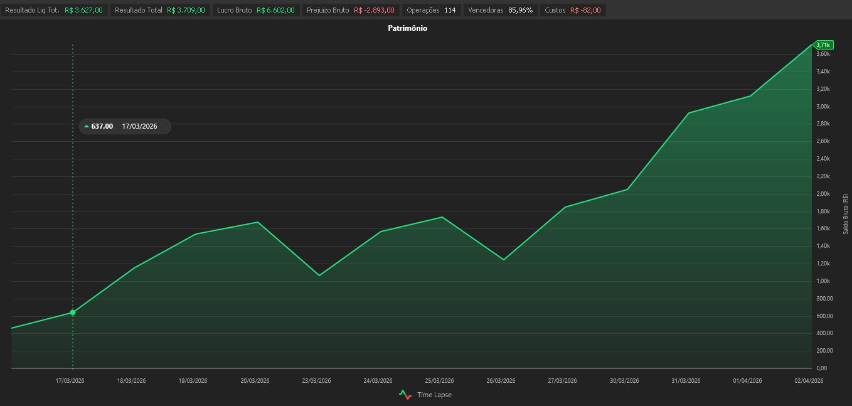Click the Prejuízo Bruto R$ -2.893,00 stat
852x406 pixels.
pyautogui.click(x=350, y=10)
